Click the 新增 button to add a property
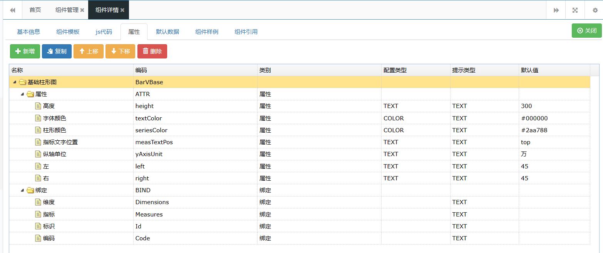Image resolution: width=603 pixels, height=253 pixels. coord(25,51)
